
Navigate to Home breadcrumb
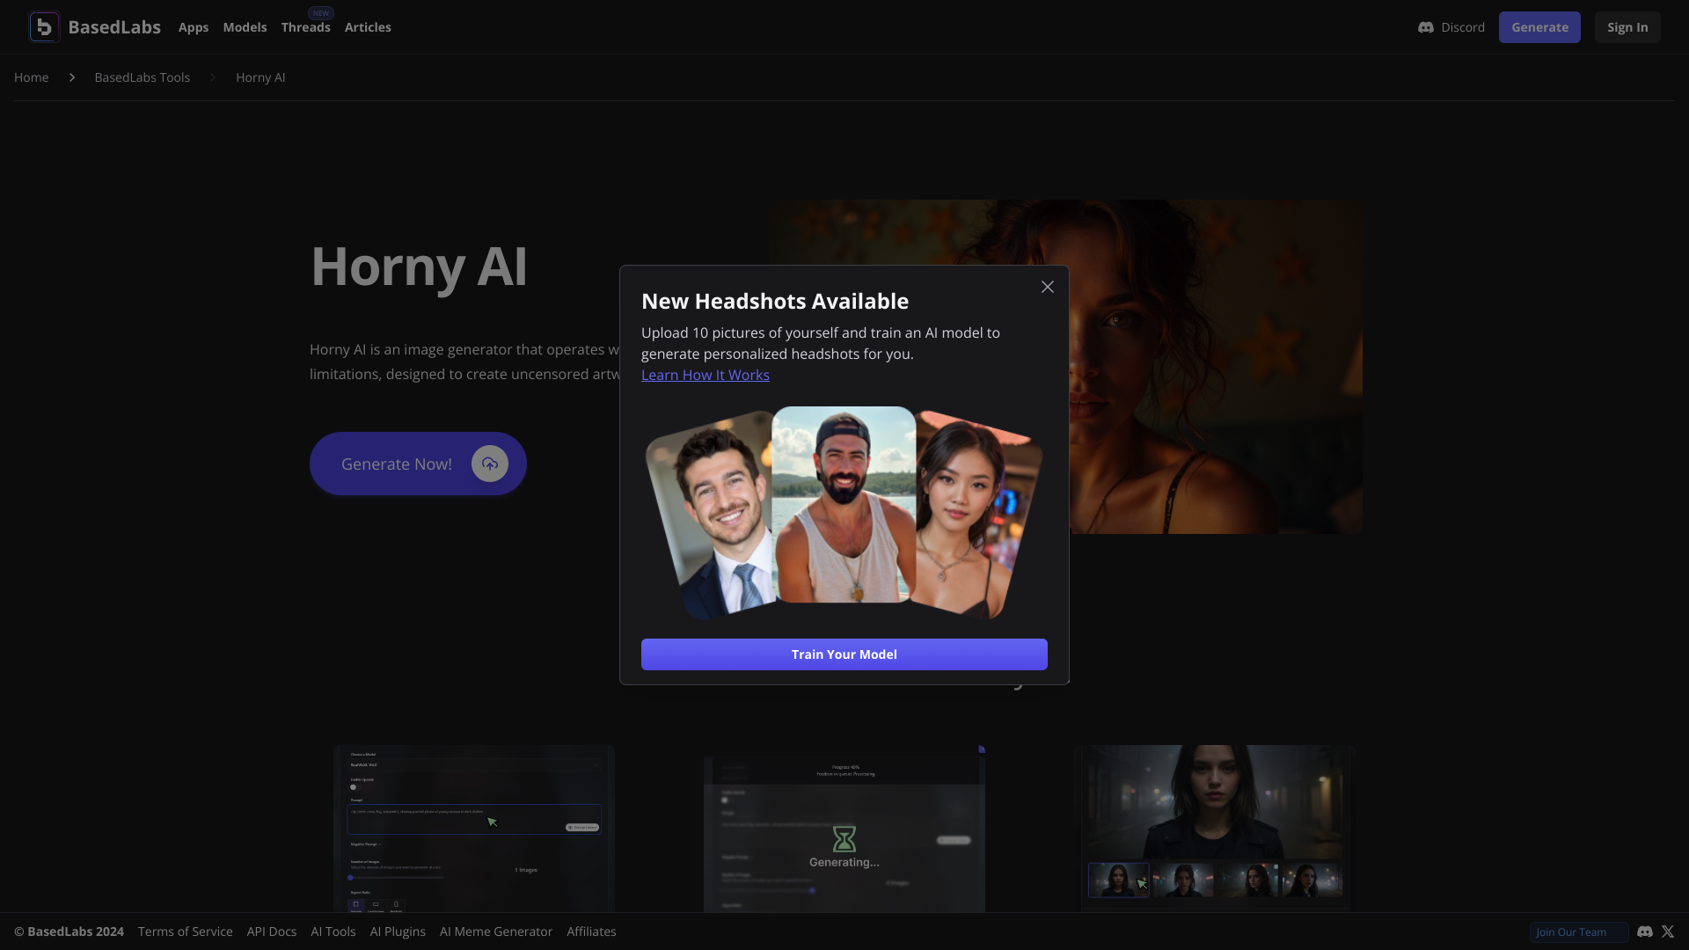32,77
